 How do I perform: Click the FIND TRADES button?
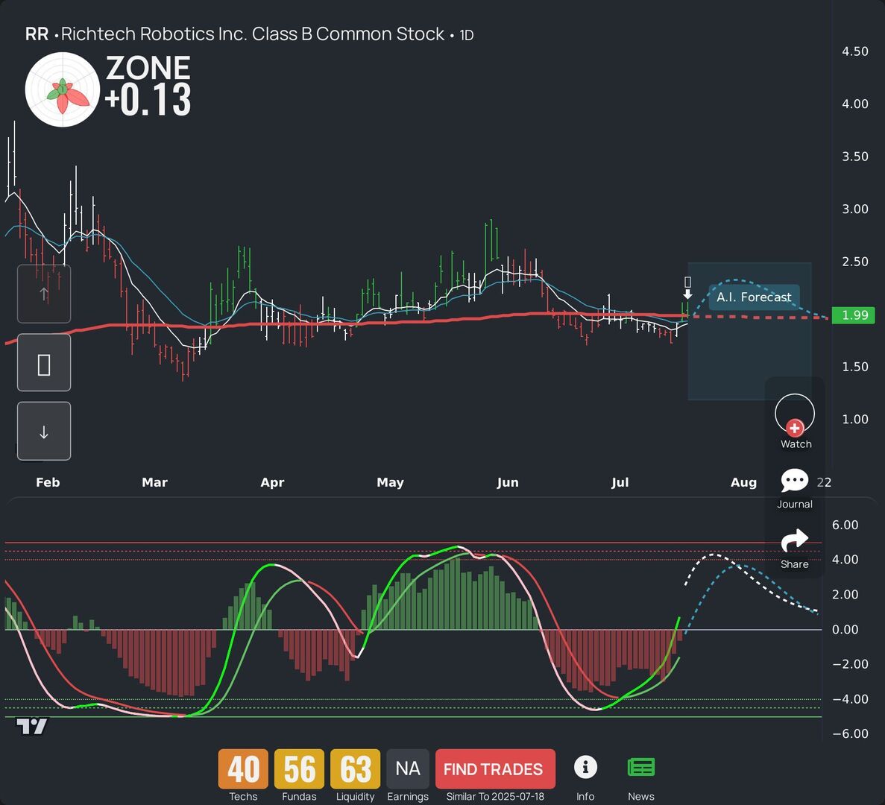496,769
